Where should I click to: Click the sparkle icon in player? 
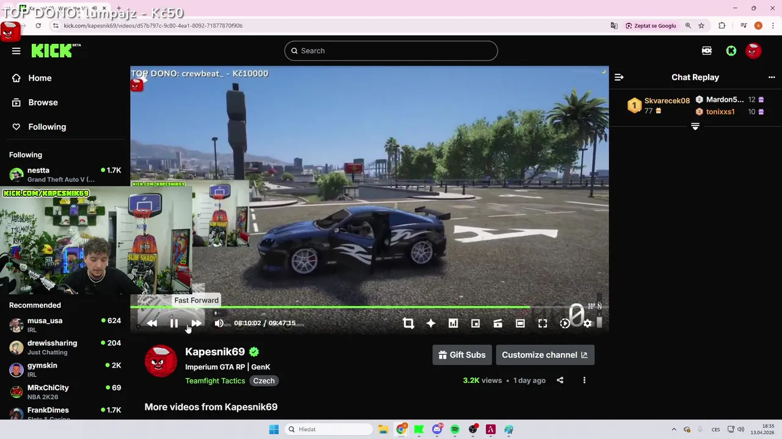(431, 323)
